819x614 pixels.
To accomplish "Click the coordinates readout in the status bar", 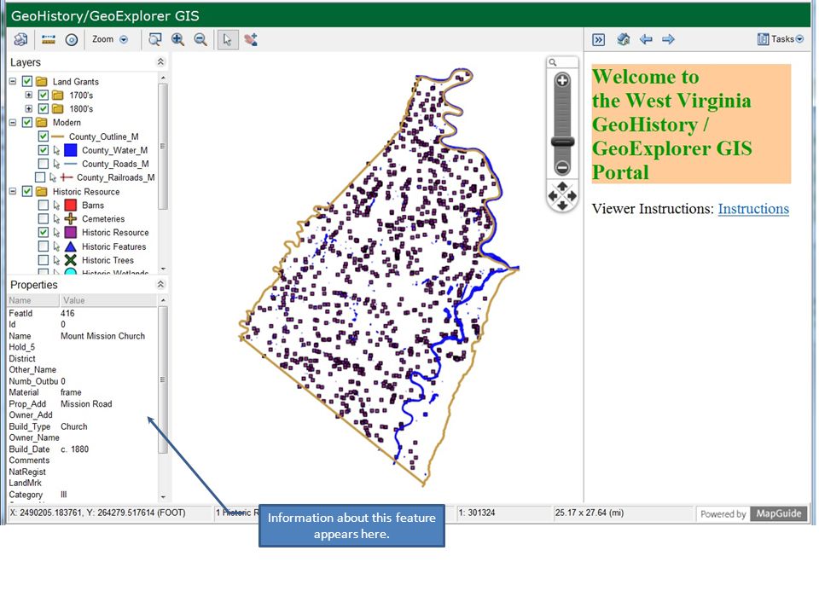I will (97, 513).
